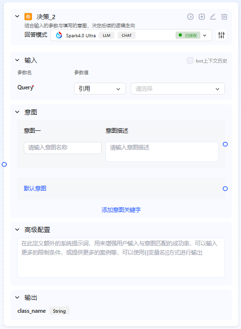
Task: Open model parameter settings sliders icon
Action: [221, 35]
